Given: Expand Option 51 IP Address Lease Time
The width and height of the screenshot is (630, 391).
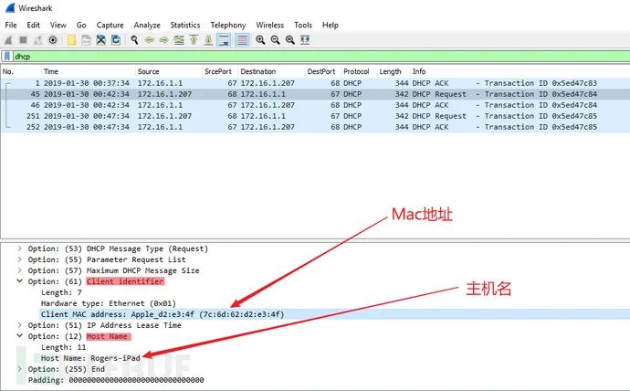Looking at the screenshot, I should coord(19,325).
